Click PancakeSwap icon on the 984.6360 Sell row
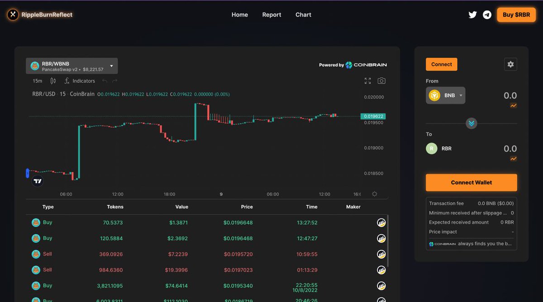Screen dimensions: 543x302 click(x=36, y=270)
